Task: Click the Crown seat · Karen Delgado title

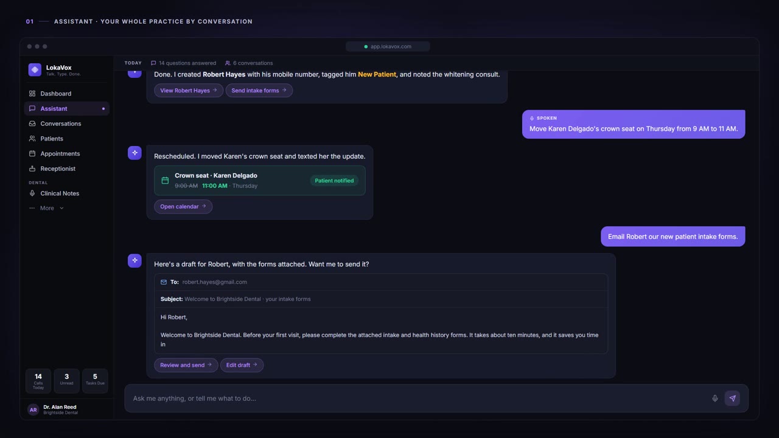Action: pyautogui.click(x=216, y=176)
